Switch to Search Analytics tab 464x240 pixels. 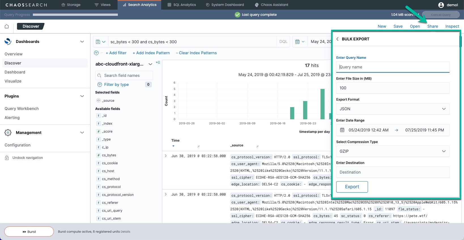tap(140, 5)
